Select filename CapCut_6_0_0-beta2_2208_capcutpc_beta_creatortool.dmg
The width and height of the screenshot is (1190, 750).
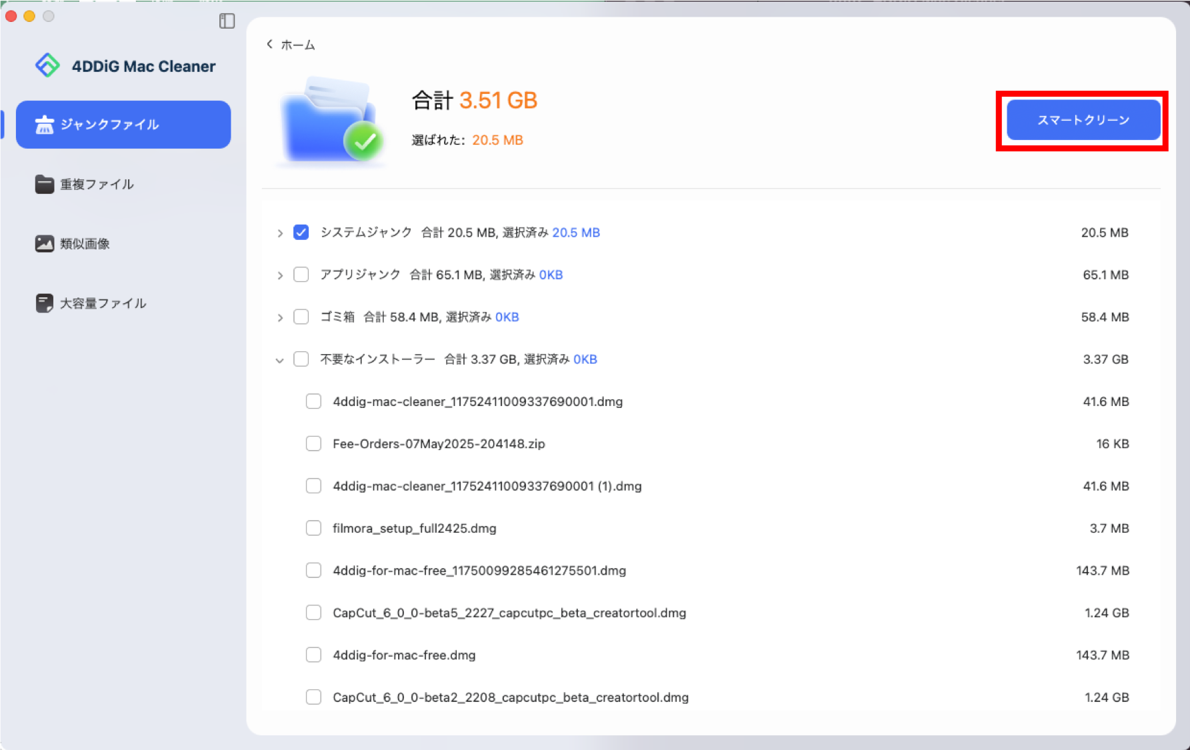click(511, 697)
